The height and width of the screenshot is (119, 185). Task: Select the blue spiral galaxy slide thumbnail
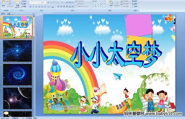point(18,74)
